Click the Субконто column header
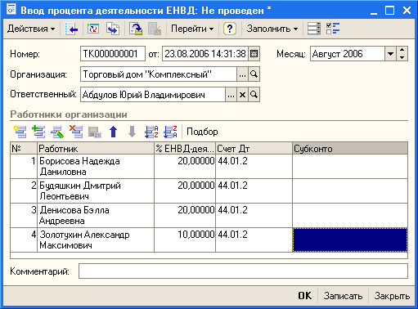Image resolution: width=418 pixels, height=309 pixels. click(x=350, y=149)
